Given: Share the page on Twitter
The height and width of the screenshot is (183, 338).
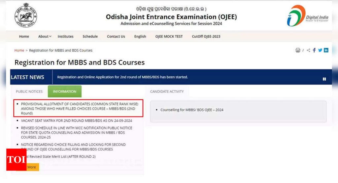Looking at the screenshot, I should point(320,50).
